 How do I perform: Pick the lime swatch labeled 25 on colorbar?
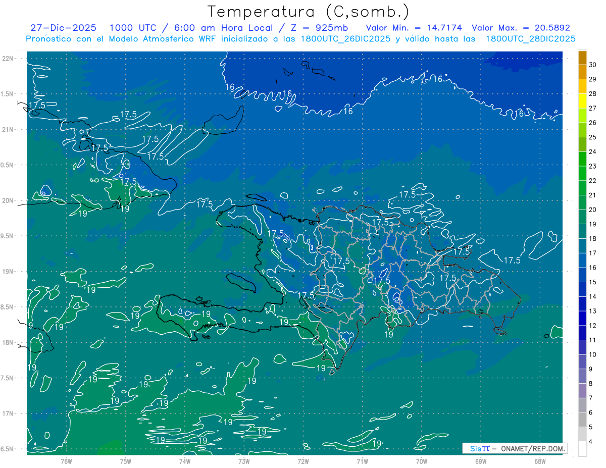[583, 130]
